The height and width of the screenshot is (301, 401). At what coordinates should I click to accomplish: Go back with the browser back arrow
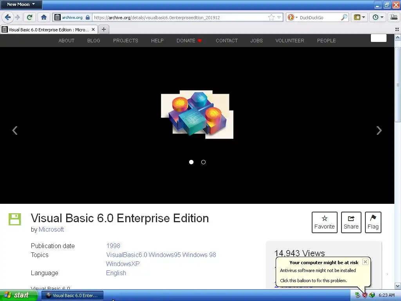pyautogui.click(x=7, y=17)
